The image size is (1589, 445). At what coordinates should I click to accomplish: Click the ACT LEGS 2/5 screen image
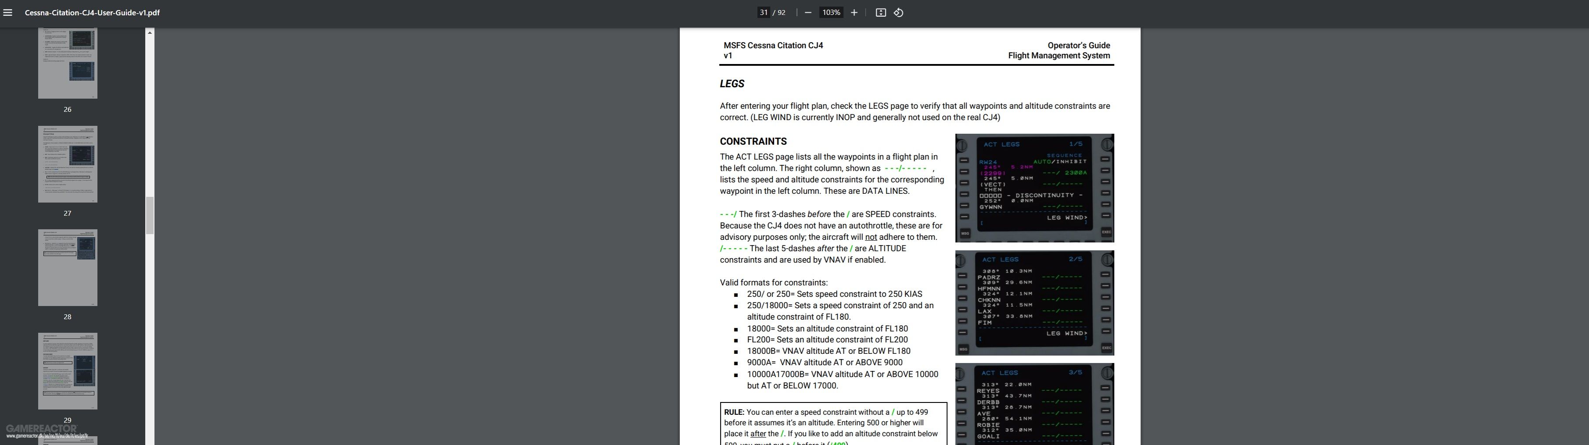click(x=1034, y=303)
